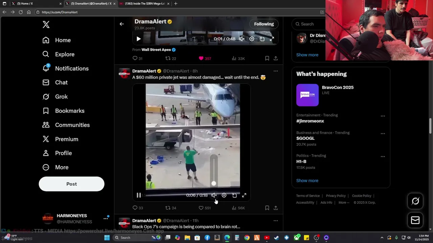Expand the footer More links menu

344,202
